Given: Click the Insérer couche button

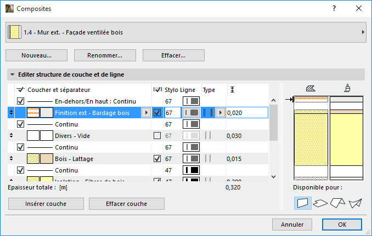Looking at the screenshot, I should click(x=45, y=204).
